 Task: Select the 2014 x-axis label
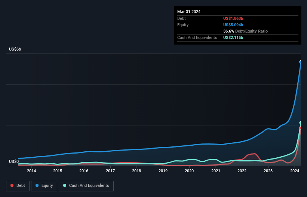point(31,171)
